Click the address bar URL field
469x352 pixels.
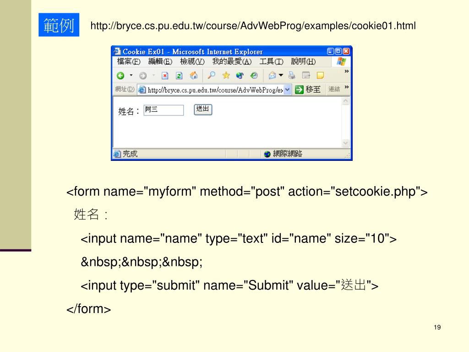215,90
